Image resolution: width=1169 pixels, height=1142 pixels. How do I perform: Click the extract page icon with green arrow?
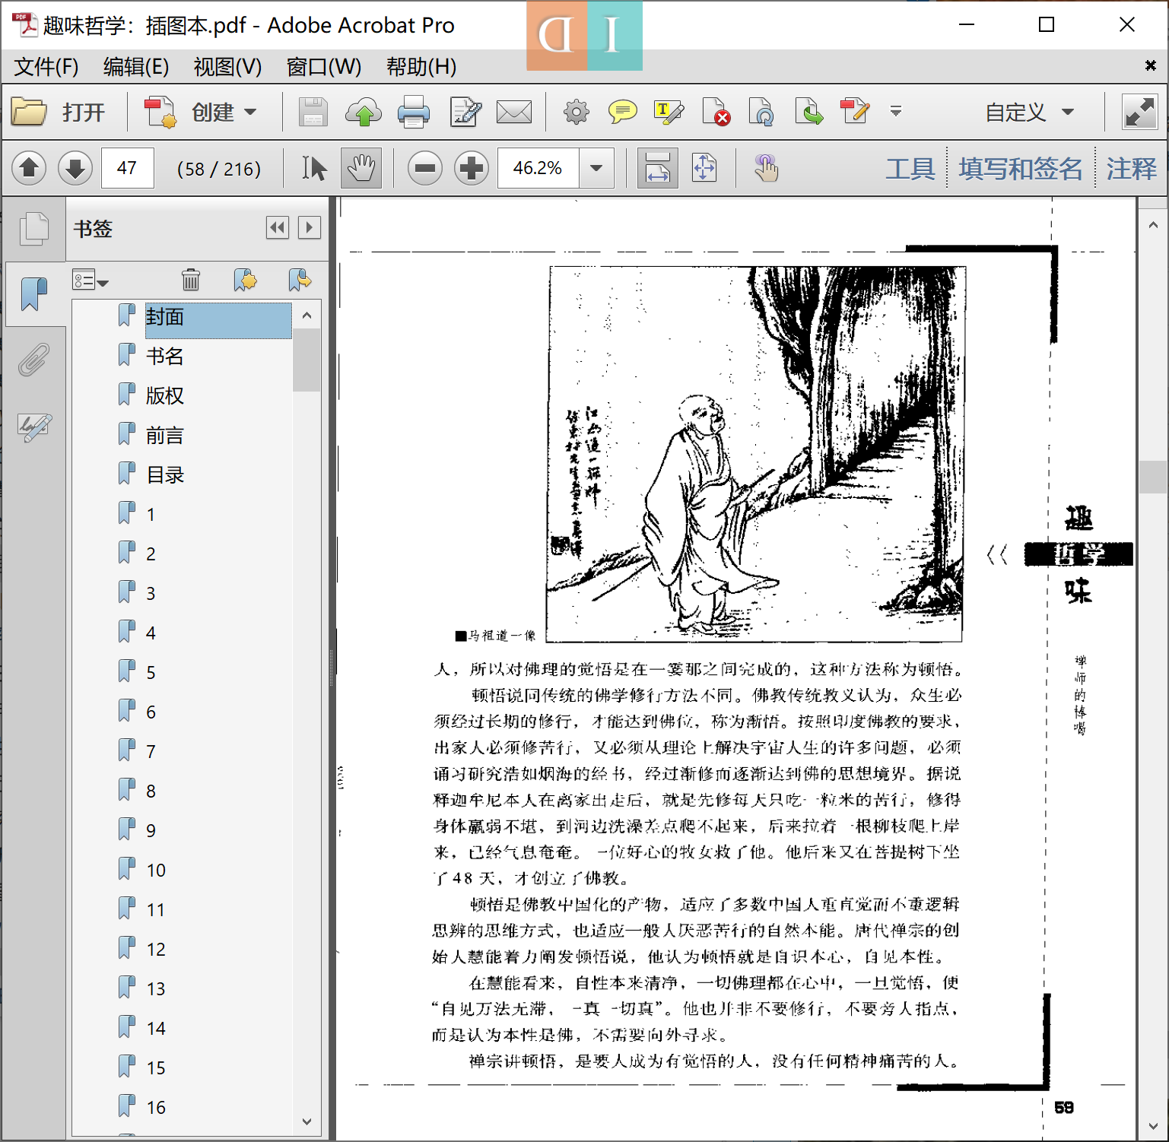click(808, 113)
